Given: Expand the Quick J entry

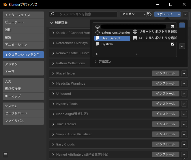Looking at the screenshot, I should tap(53, 33).
